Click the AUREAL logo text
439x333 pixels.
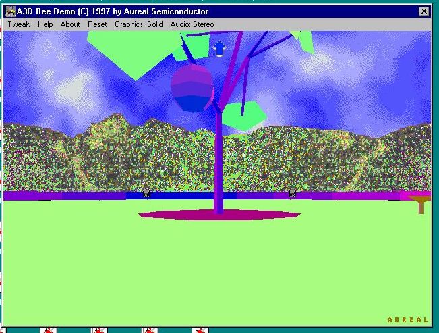click(x=407, y=319)
